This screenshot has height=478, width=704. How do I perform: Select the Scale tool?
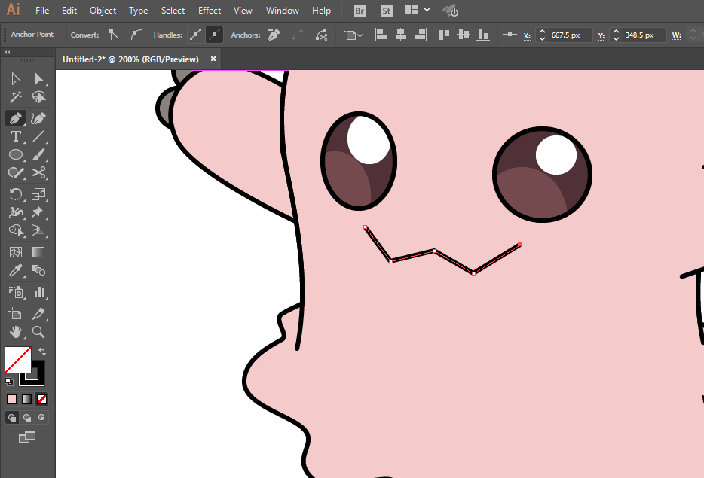(x=38, y=194)
